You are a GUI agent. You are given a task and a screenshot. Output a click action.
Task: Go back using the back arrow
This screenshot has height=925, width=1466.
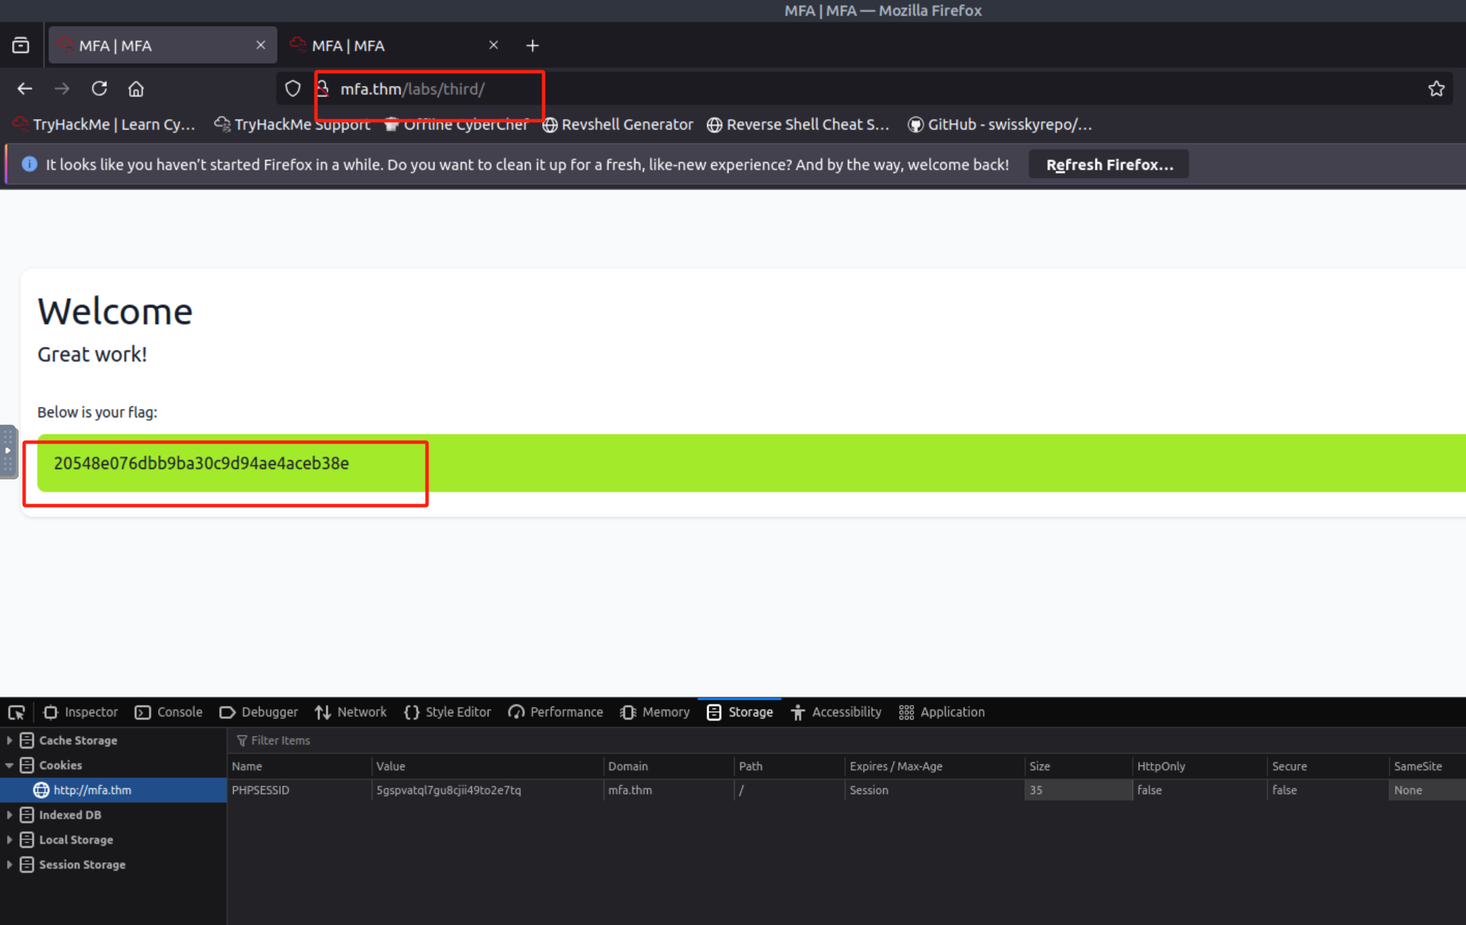(25, 89)
